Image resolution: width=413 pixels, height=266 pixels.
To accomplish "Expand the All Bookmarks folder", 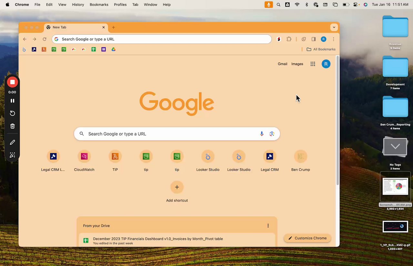I will tap(321, 49).
